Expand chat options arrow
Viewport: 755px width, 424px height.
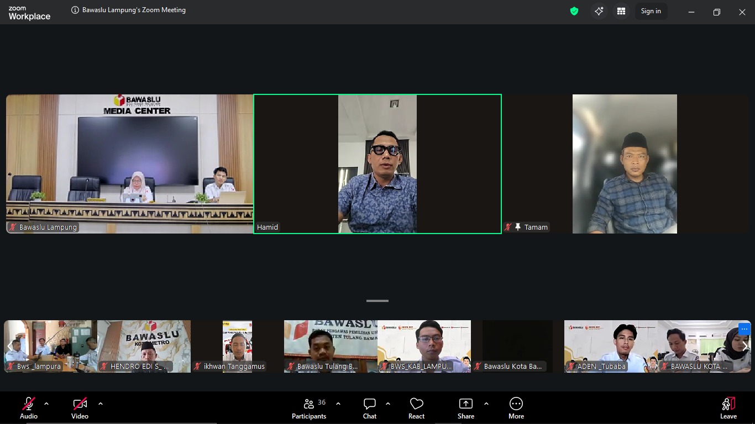(x=388, y=404)
